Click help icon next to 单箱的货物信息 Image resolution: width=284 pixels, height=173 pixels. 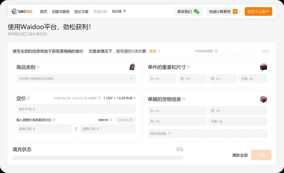[184, 99]
